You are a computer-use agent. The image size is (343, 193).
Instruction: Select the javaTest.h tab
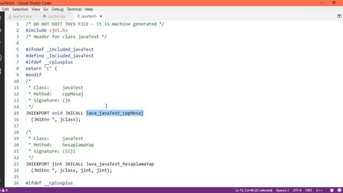coord(88,17)
